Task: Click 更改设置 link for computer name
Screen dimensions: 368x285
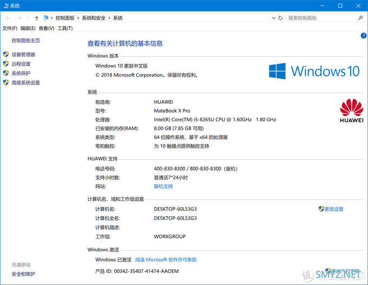Action: pos(334,209)
